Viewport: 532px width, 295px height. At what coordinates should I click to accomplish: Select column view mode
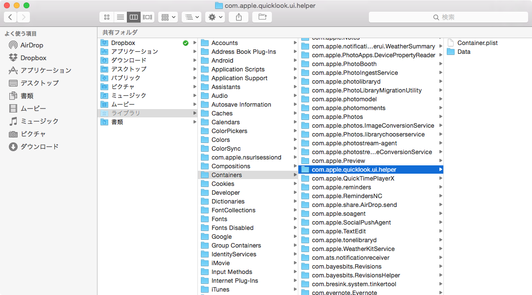[x=134, y=17]
